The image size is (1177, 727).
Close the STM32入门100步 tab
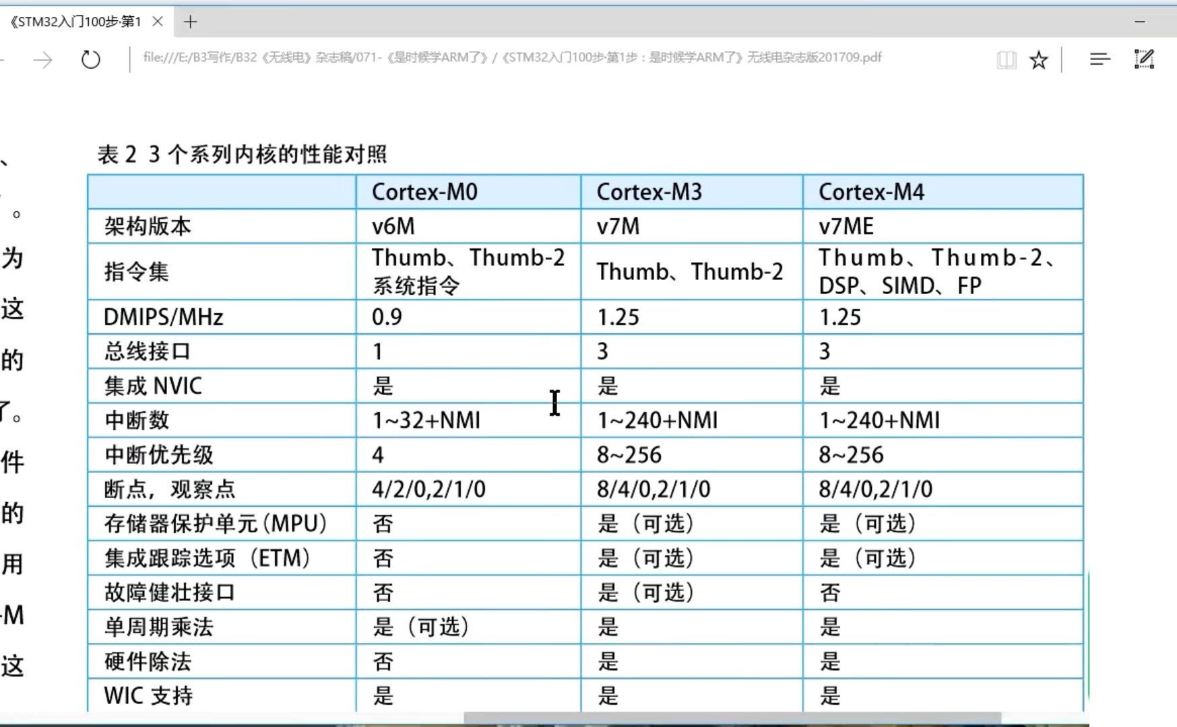158,22
